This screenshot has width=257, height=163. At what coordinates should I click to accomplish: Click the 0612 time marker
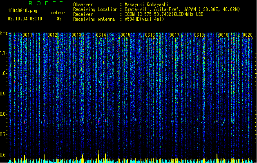[52, 35]
